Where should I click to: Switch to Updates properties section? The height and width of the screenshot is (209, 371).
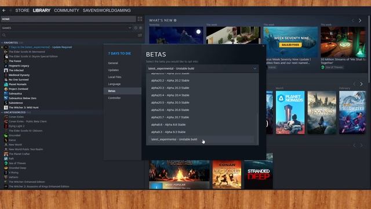122,70
